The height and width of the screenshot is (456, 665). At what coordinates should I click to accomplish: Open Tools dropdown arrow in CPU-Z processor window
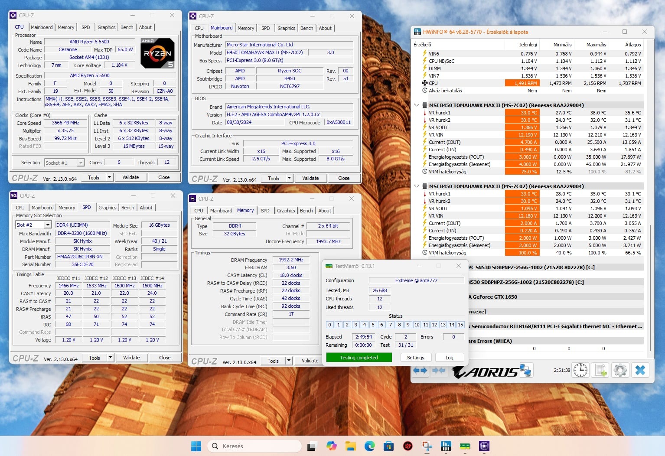tap(109, 177)
